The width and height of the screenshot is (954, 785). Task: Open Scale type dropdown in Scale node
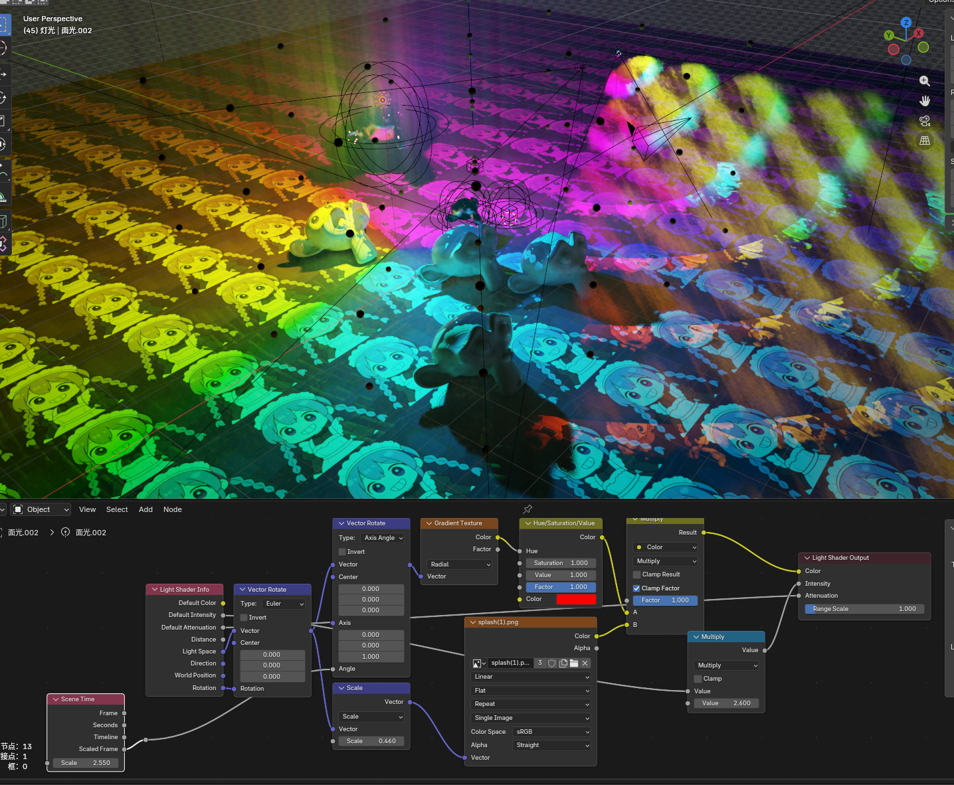coord(371,717)
